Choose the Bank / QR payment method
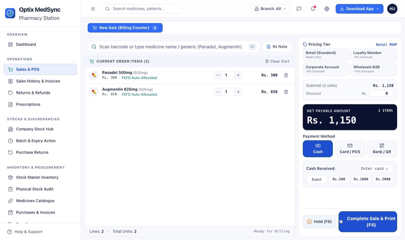Screen dimensions: 405x240 click(x=382, y=149)
